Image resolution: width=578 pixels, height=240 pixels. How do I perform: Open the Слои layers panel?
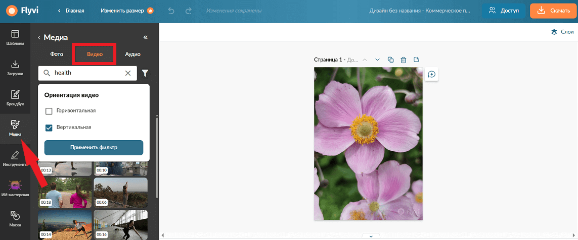[562, 32]
